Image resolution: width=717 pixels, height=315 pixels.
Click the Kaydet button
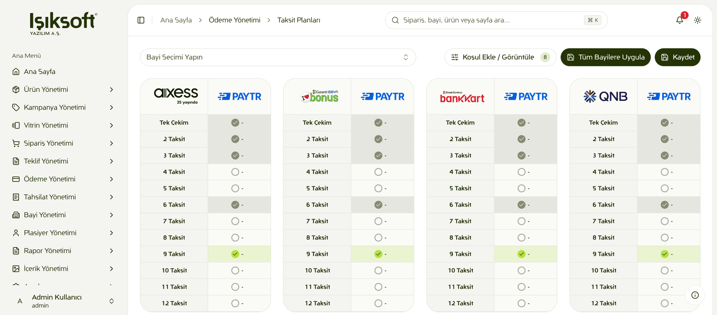coord(678,57)
